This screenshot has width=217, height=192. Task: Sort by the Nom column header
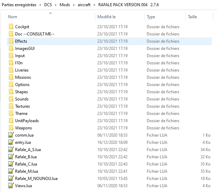12,17
